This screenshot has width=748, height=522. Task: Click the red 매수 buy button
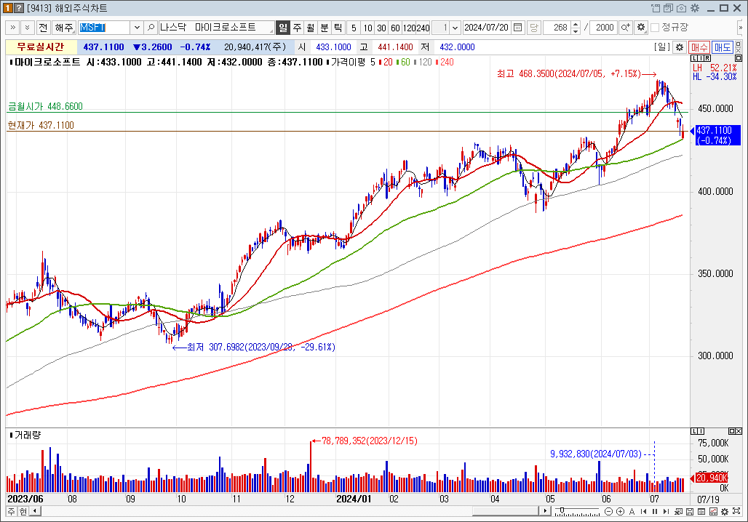click(699, 47)
